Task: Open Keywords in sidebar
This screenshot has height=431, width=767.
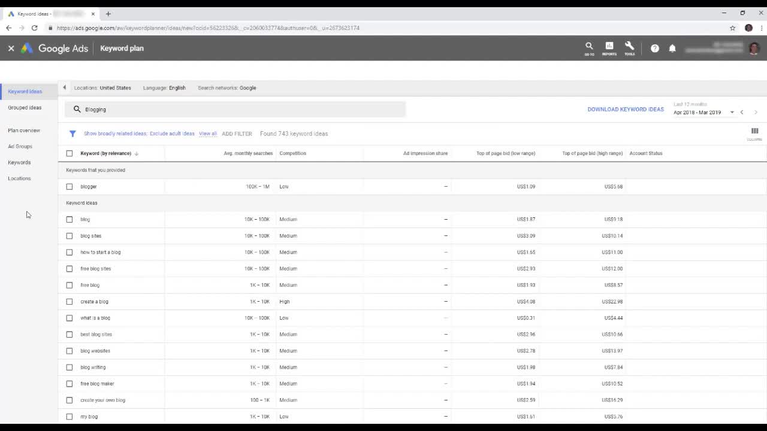Action: [x=19, y=163]
